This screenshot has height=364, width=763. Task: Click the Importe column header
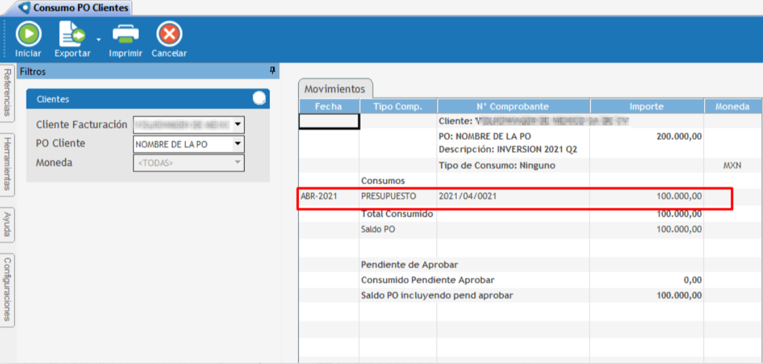646,106
